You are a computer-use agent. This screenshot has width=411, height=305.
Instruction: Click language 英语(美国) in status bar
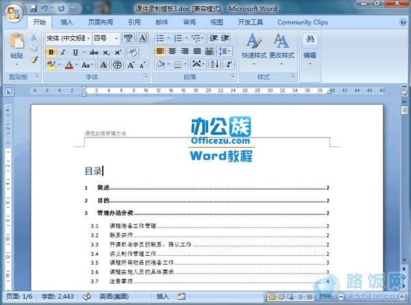click(114, 297)
